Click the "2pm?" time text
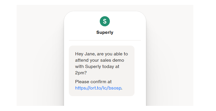This screenshot has height=111, width=216. (81, 73)
